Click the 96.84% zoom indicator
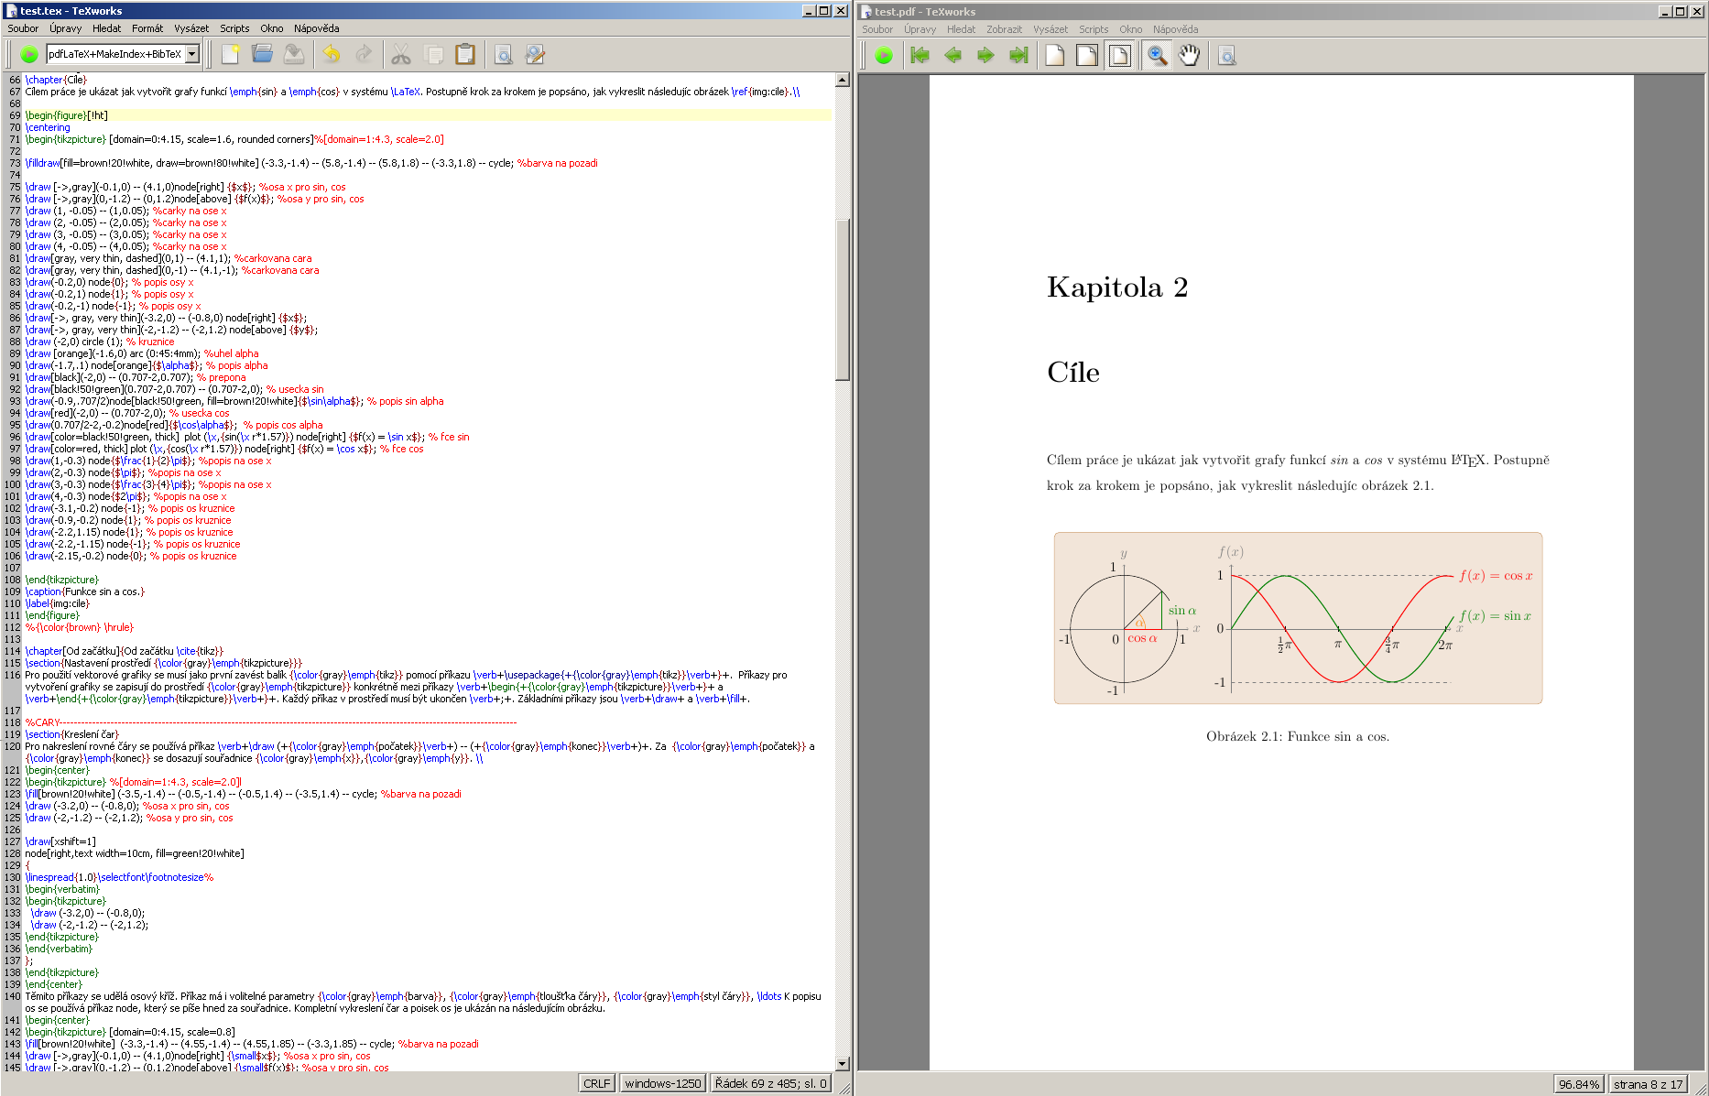 point(1578,1085)
